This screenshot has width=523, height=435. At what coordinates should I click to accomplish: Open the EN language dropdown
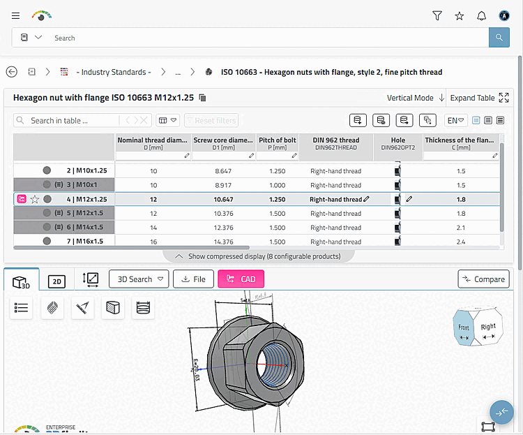(455, 120)
